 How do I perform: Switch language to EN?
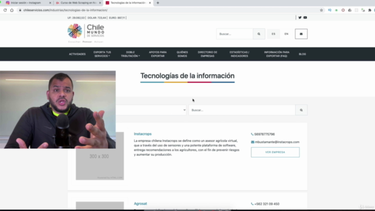click(287, 34)
